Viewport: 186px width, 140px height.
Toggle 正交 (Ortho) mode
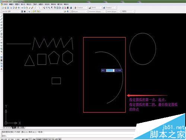click(x=31, y=139)
